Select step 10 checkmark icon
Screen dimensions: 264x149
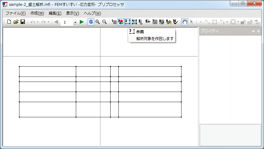[175, 22]
